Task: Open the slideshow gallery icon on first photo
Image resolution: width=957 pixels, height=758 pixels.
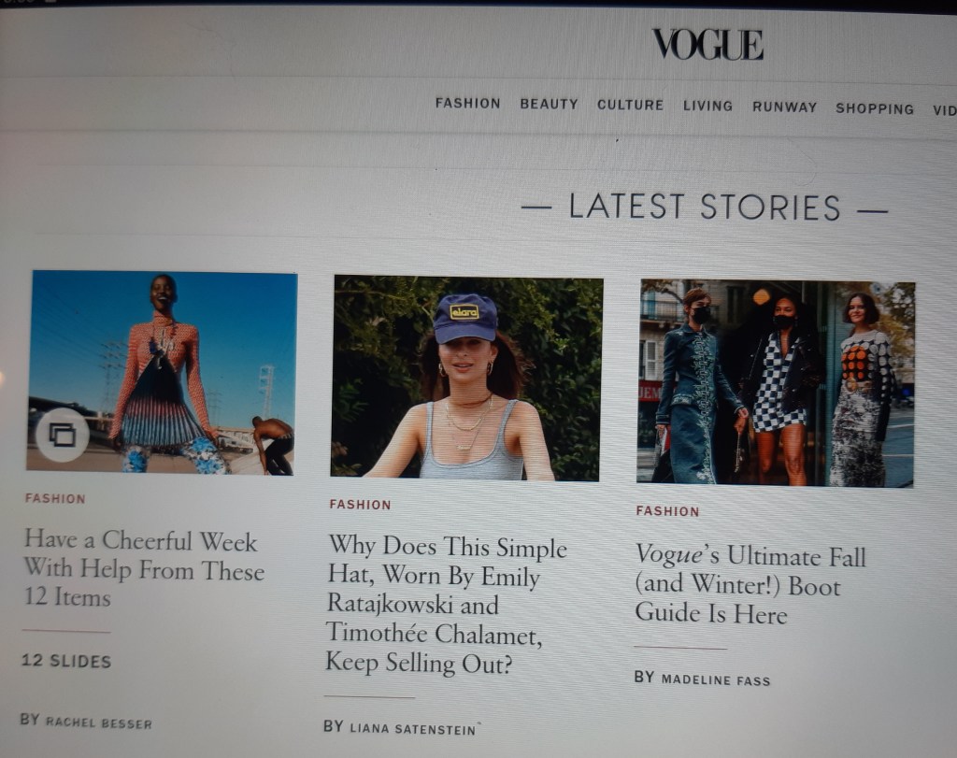Action: [x=63, y=435]
